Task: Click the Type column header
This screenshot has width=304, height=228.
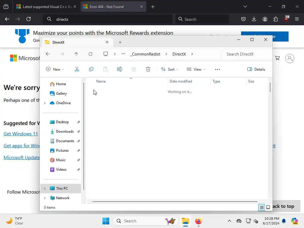Action: point(216,81)
